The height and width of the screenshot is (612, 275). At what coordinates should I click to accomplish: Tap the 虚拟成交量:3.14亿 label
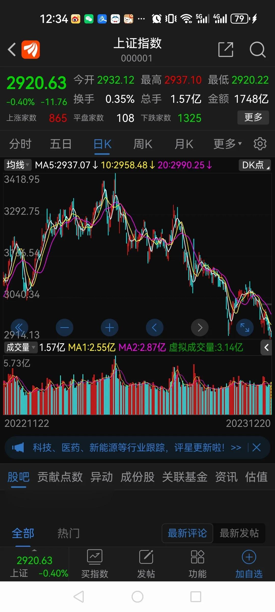click(206, 347)
